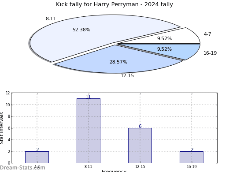Click the '12-15' label under the pie
Image resolution: width=229 pixels, height=172 pixels.
pos(127,75)
